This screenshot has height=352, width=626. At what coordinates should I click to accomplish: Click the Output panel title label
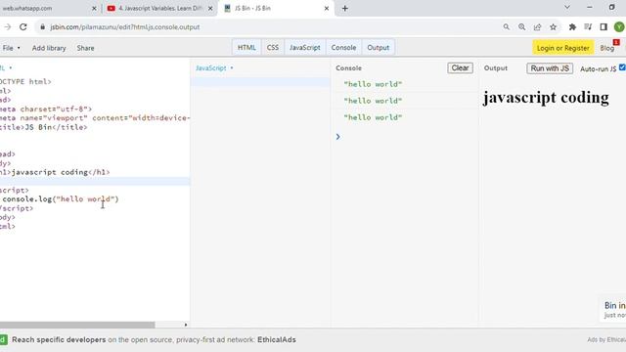(x=496, y=68)
